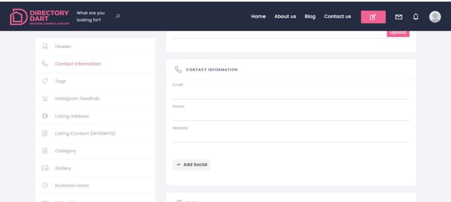The width and height of the screenshot is (451, 202).
Task: Select Tags in the sidebar
Action: 95,81
